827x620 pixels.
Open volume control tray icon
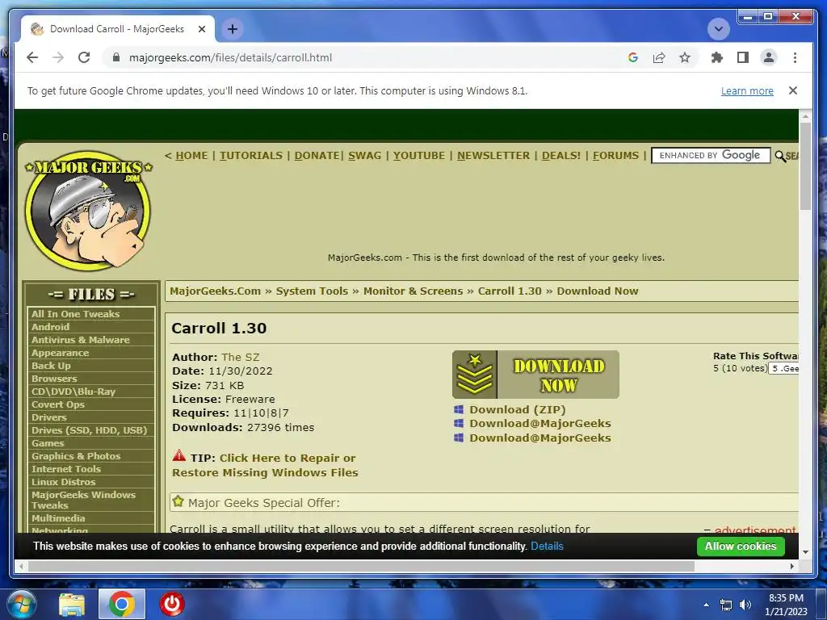pyautogui.click(x=745, y=605)
